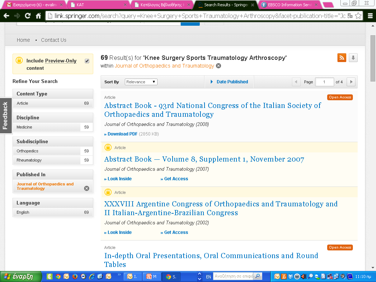Open the Feedback side tab
The height and width of the screenshot is (282, 376).
point(6,116)
